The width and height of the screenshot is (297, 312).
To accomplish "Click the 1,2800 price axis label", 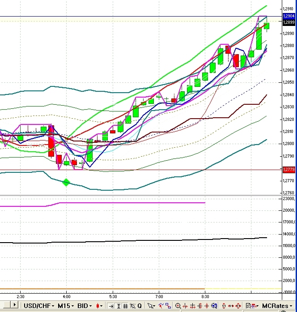I will [288, 144].
